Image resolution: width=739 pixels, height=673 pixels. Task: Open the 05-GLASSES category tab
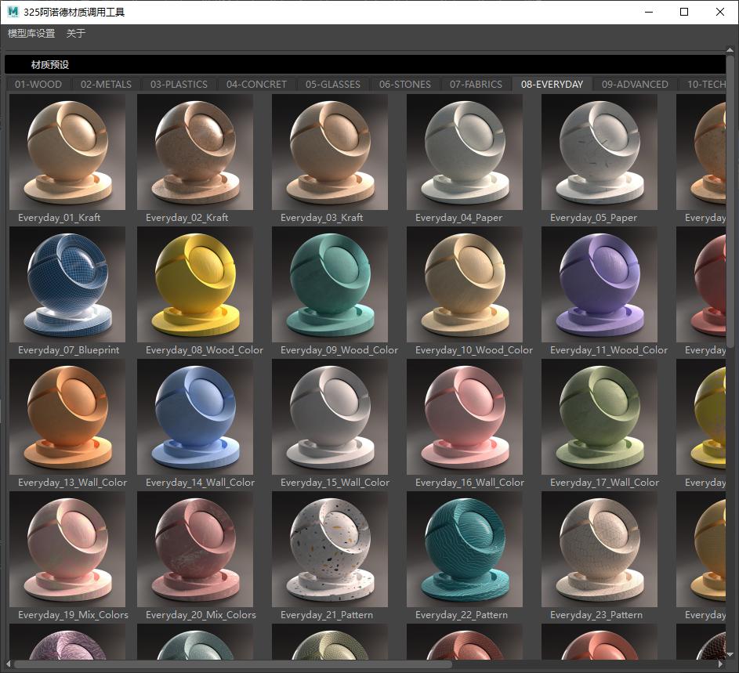[333, 85]
